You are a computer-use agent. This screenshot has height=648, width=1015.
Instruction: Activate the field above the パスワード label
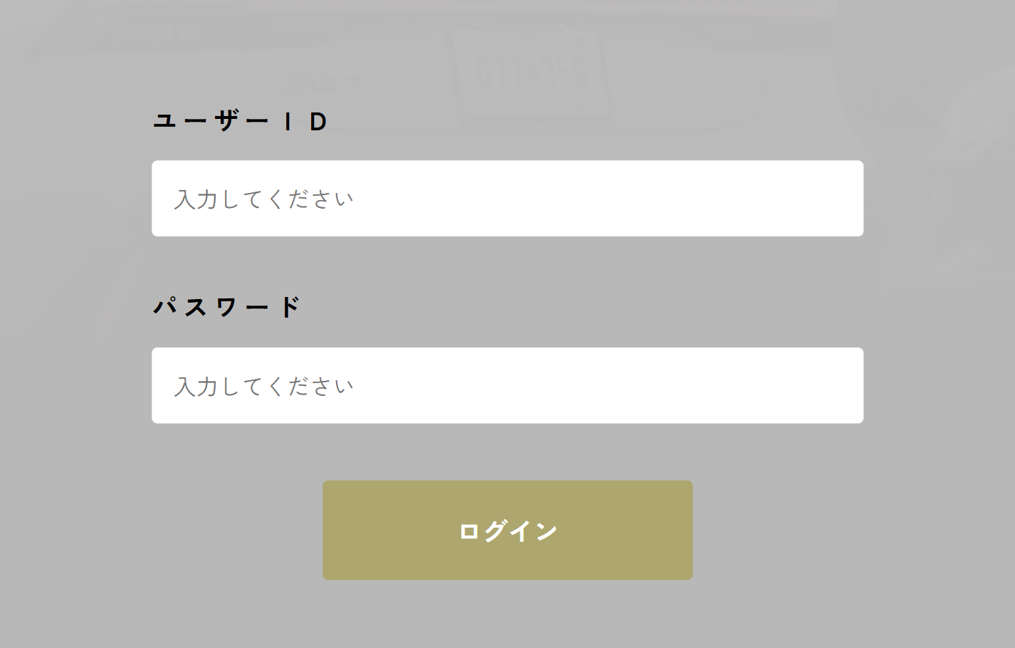(x=507, y=199)
